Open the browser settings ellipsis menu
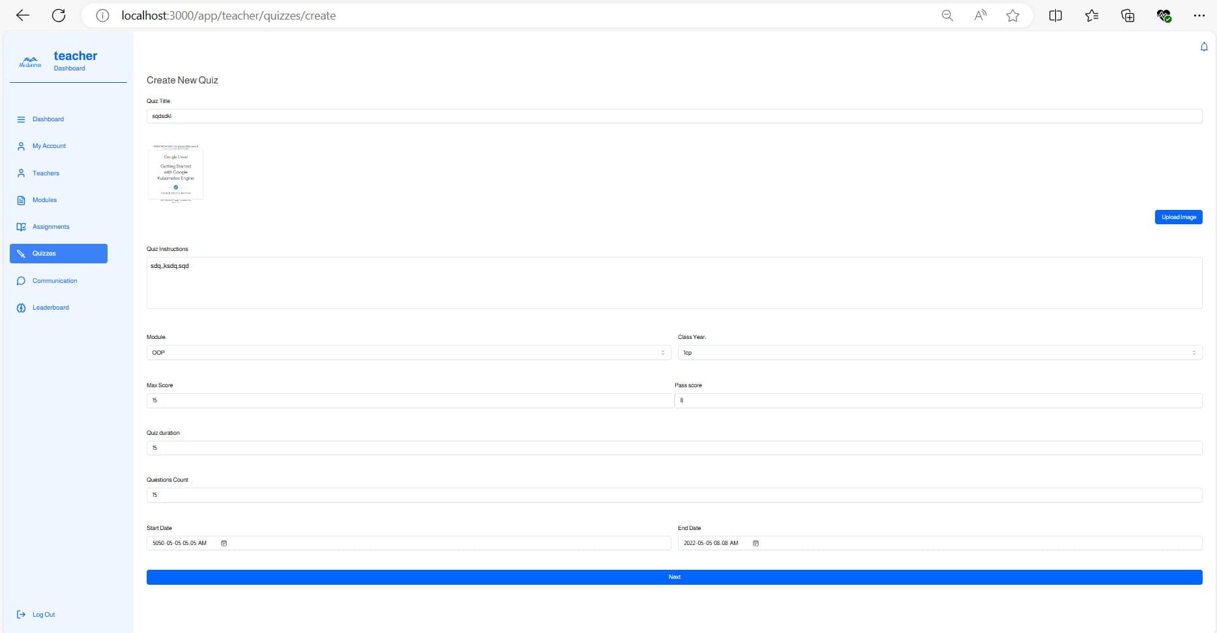 tap(1199, 16)
